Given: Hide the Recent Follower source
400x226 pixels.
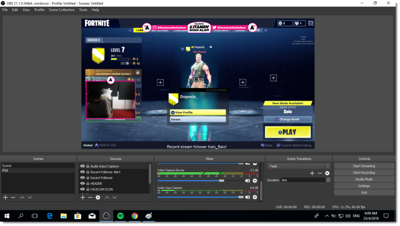Looking at the screenshot, I should [x=82, y=178].
